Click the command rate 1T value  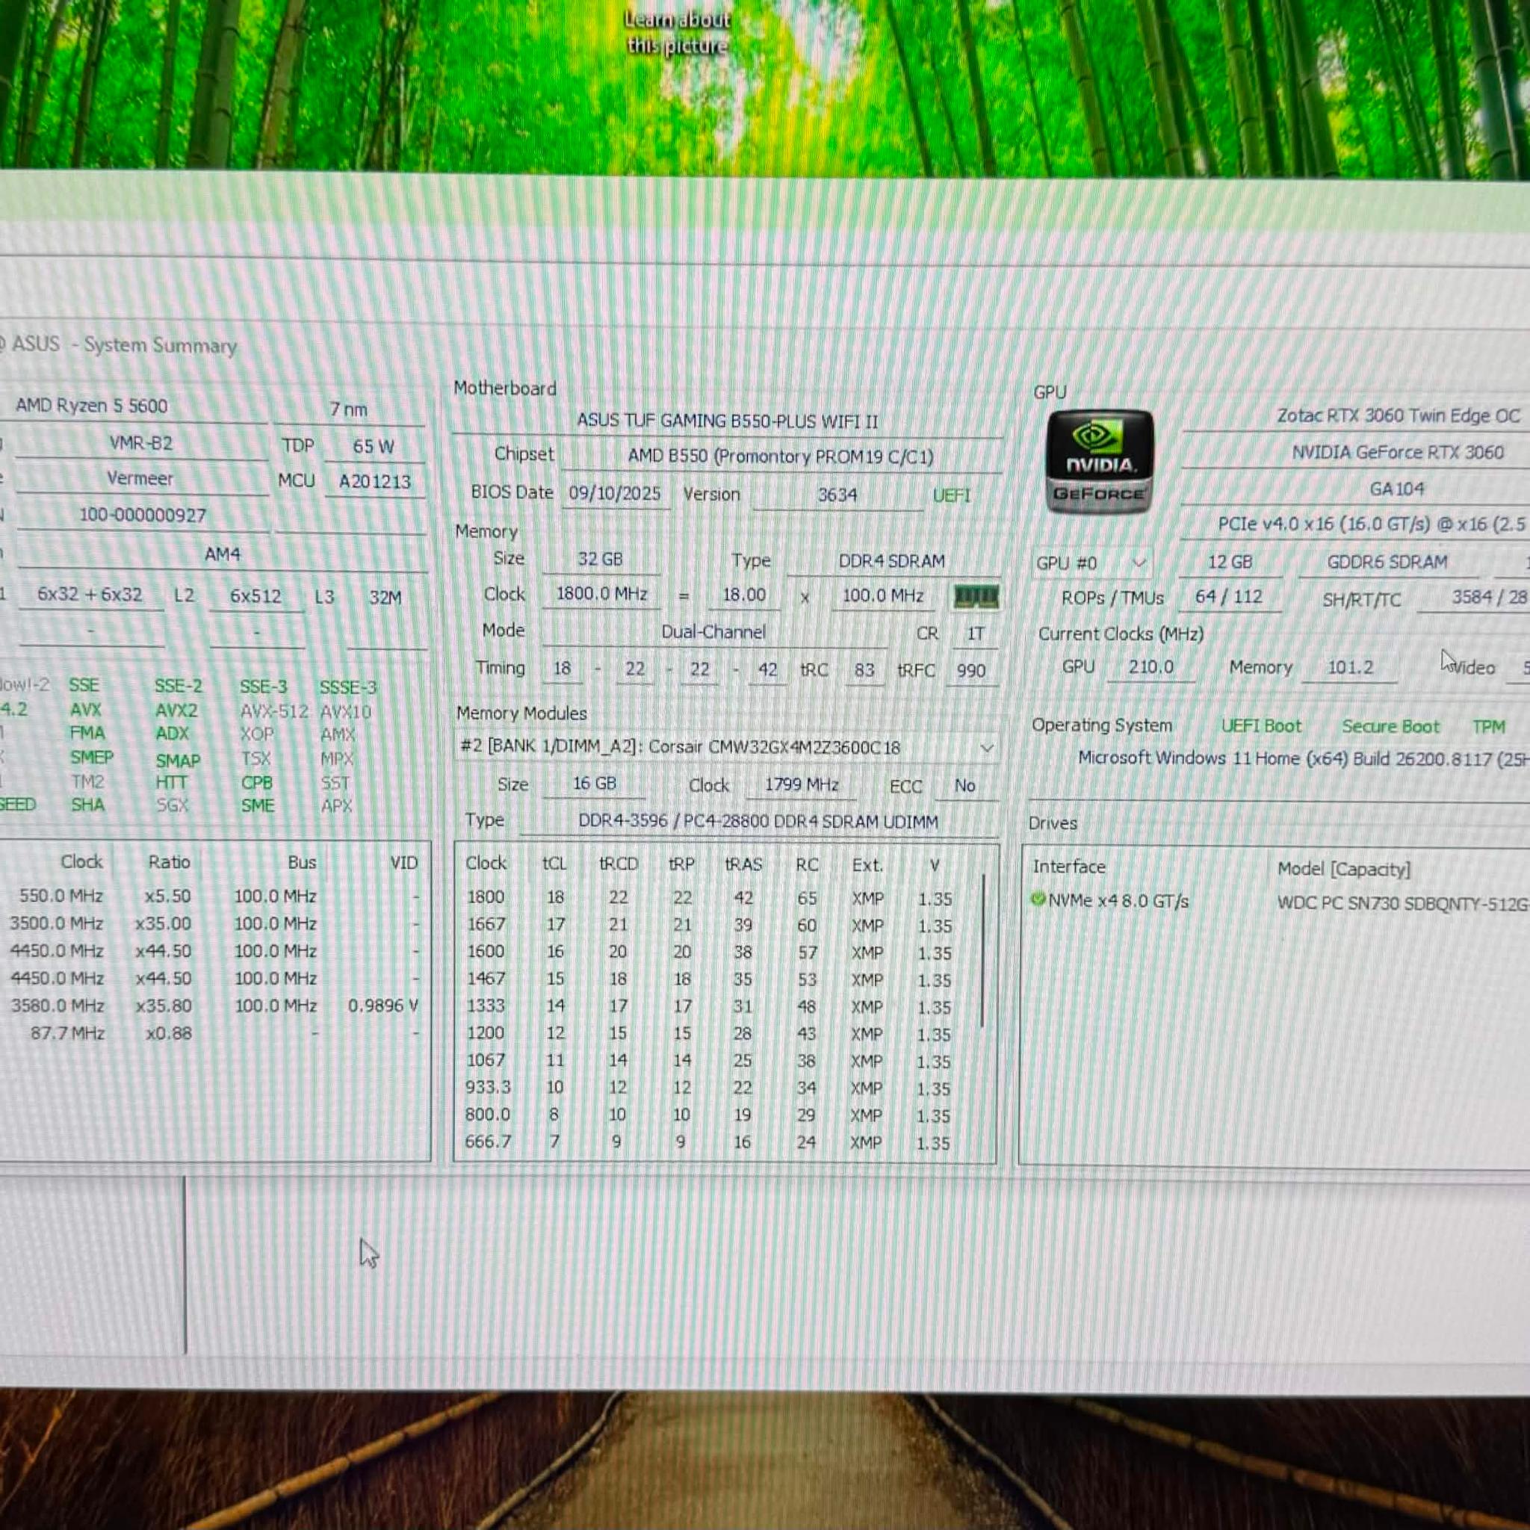976,634
